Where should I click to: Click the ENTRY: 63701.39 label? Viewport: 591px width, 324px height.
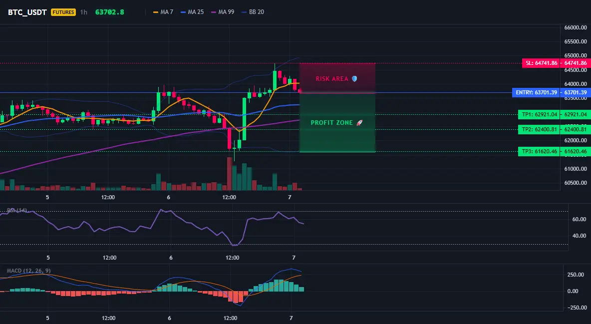[536, 92]
